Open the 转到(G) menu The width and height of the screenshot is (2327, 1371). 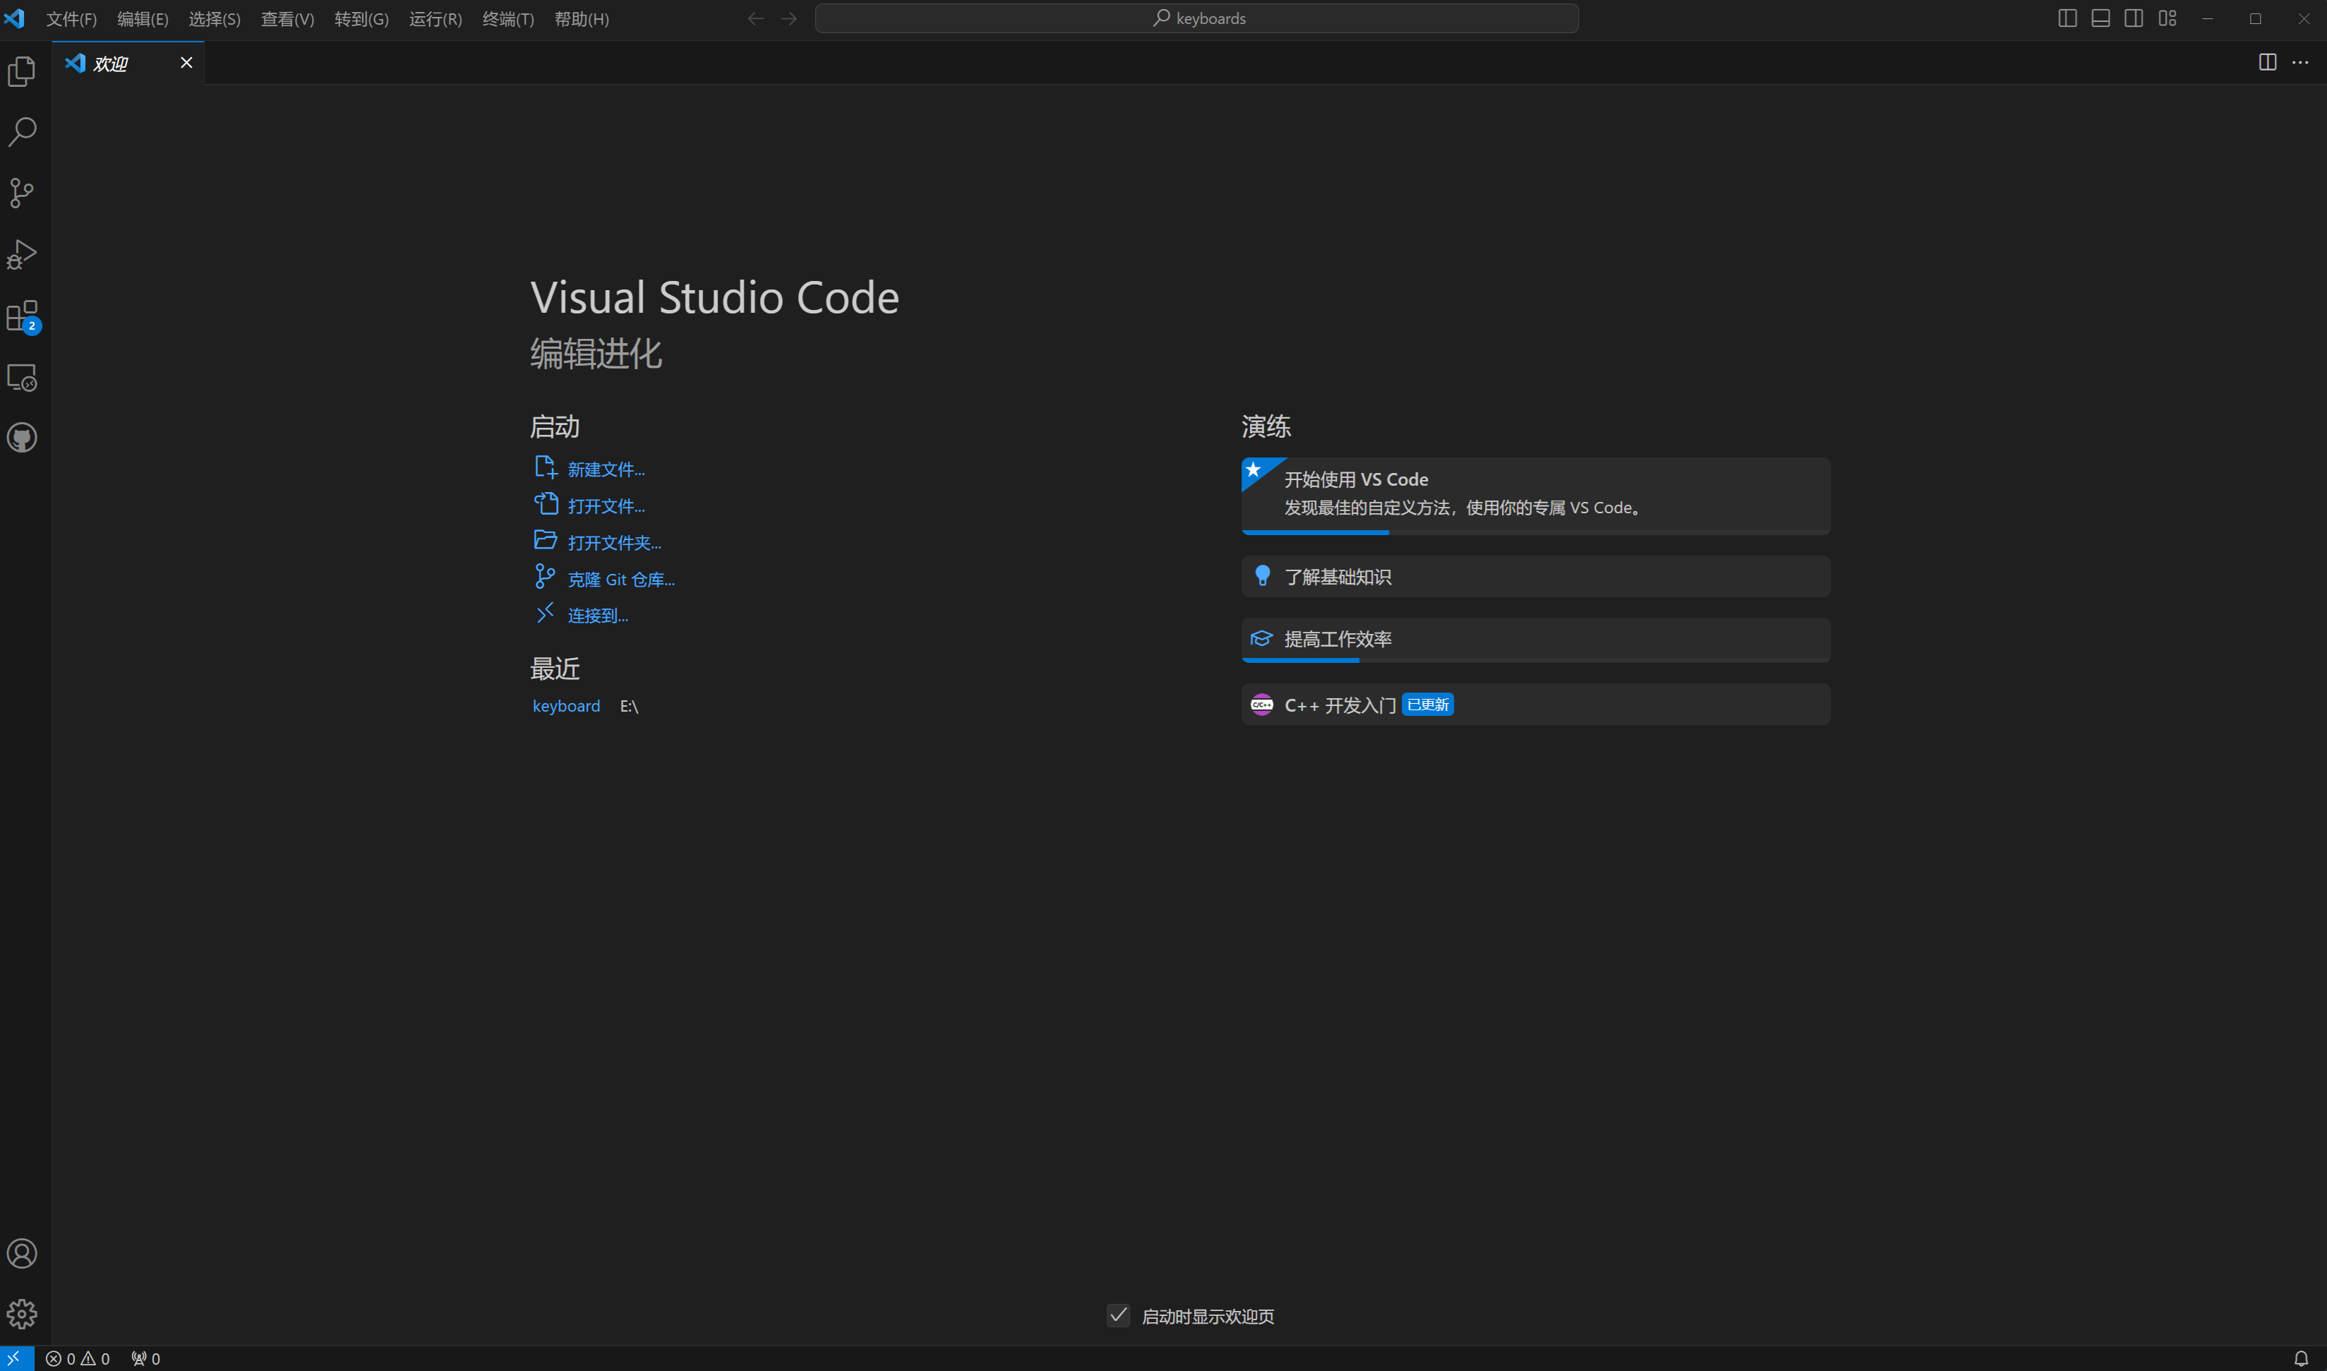361,18
